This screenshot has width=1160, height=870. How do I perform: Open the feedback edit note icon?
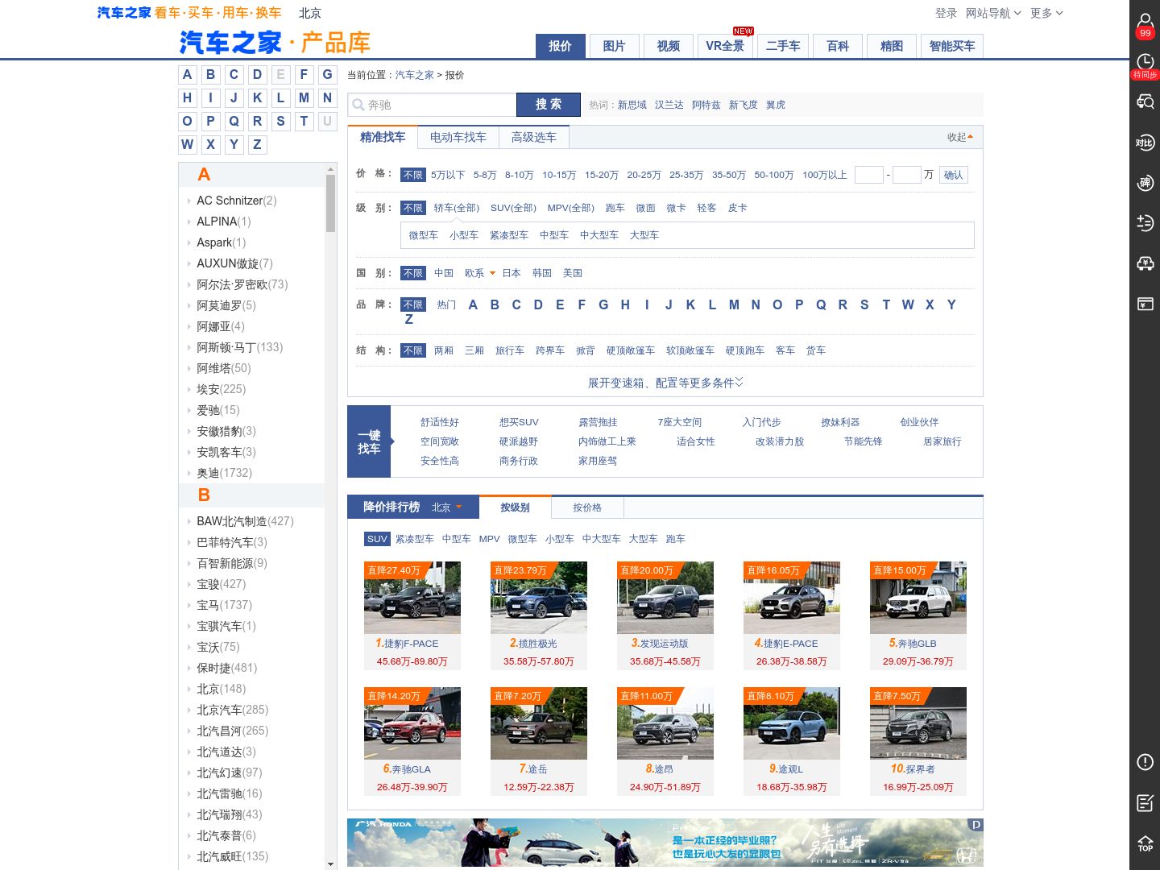(x=1145, y=802)
